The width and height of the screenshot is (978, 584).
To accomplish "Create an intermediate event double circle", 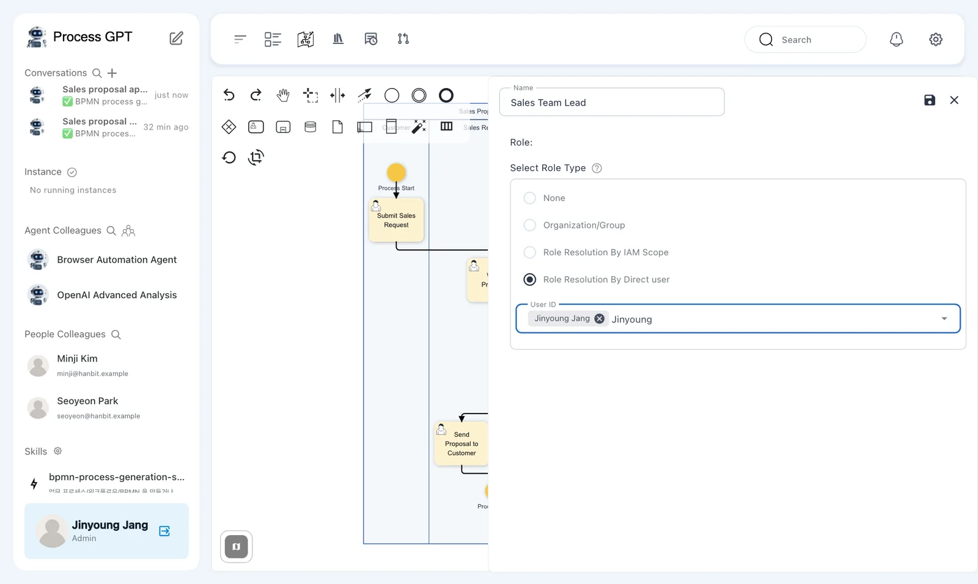I will tap(419, 95).
